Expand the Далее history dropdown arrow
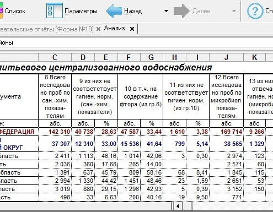 [x=234, y=11]
